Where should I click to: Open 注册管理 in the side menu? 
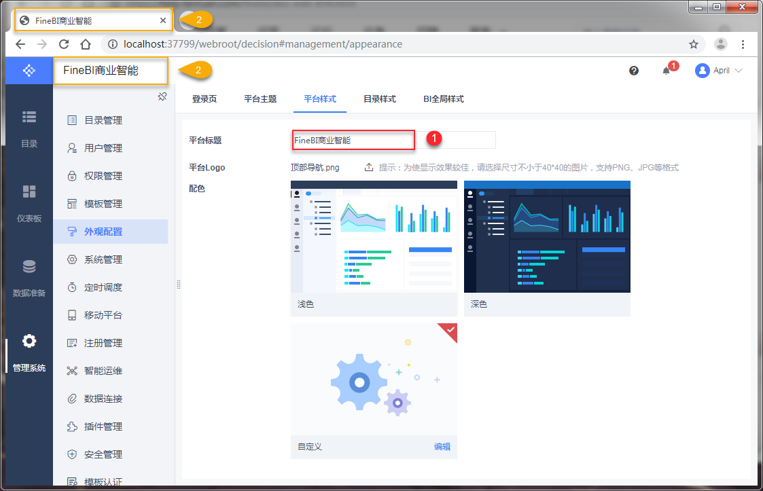111,343
